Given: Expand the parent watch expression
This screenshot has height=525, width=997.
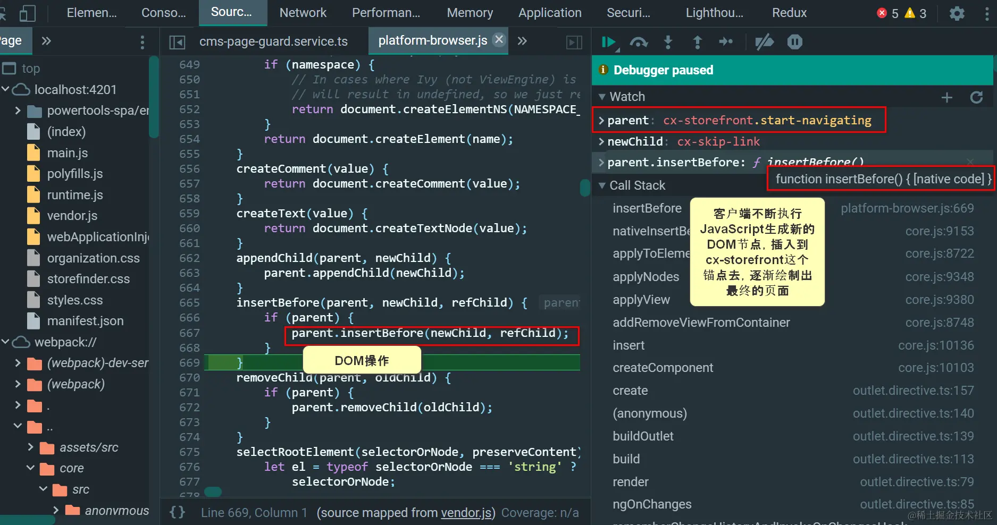Looking at the screenshot, I should (601, 121).
